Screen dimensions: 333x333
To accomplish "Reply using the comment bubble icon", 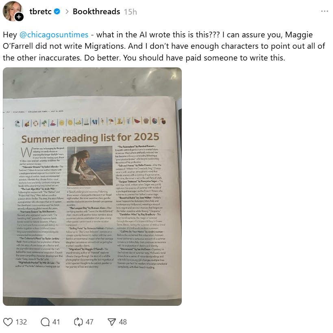I will point(45,322).
